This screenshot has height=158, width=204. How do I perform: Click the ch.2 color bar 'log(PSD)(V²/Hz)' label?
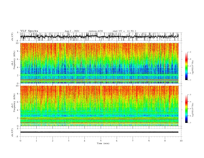[x=193, y=110]
